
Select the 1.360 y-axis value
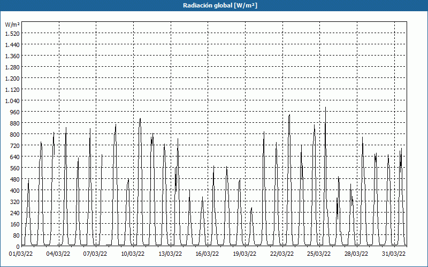pyautogui.click(x=12, y=56)
